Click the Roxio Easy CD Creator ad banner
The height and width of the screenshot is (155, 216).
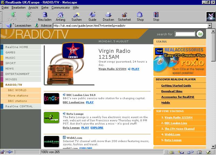(180, 61)
